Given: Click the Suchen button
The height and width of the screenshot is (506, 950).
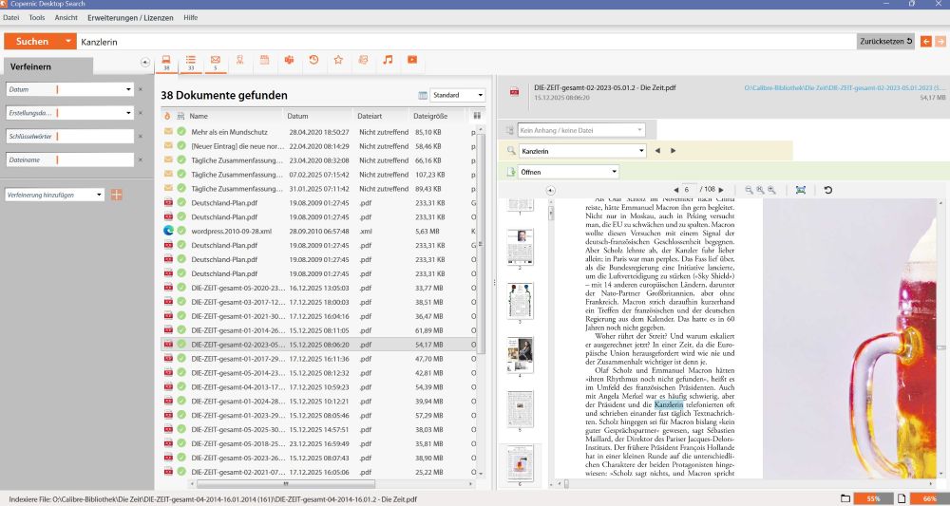Looking at the screenshot, I should 32,41.
